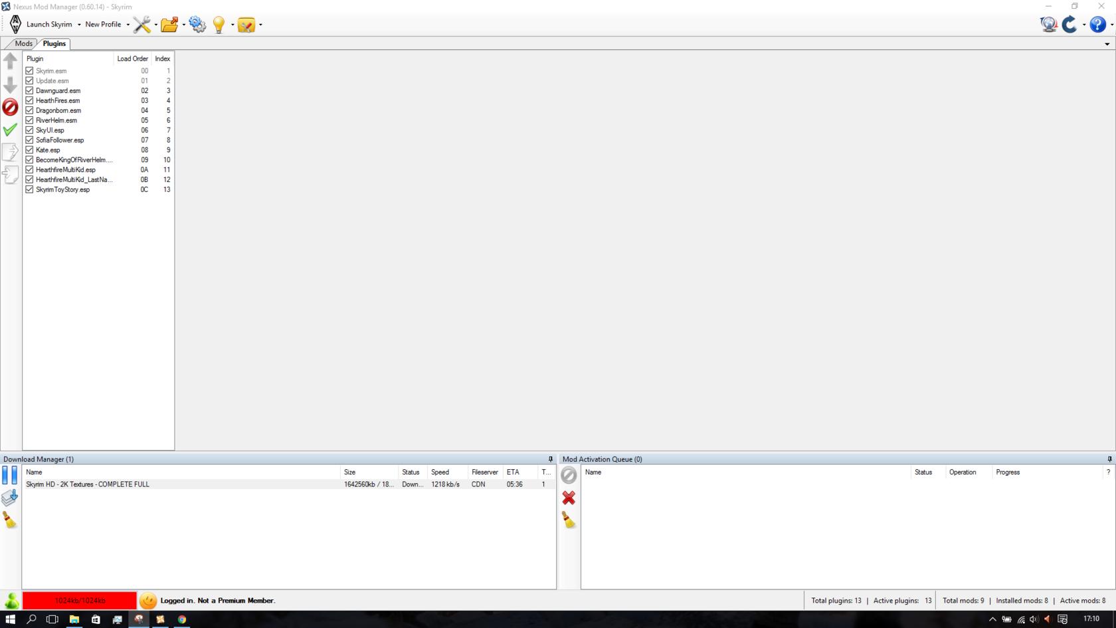Select the HearthfireMultiKid_LastNa... plugin row
Screen dimensions: 1116x628
(x=98, y=179)
